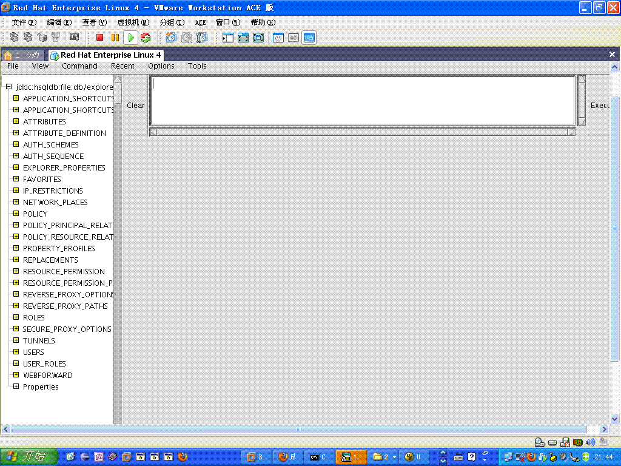
Task: Select the PROPERTY_PROFILES tree item
Action: click(x=59, y=248)
